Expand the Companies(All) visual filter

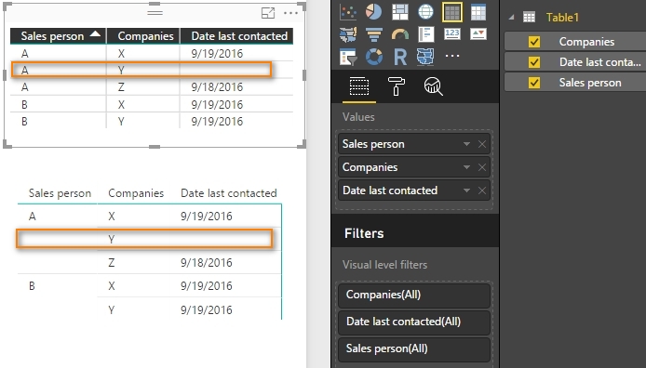click(x=414, y=296)
